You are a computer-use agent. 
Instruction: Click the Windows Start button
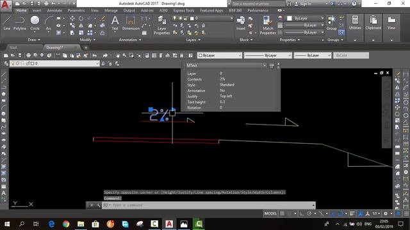pos(7,224)
